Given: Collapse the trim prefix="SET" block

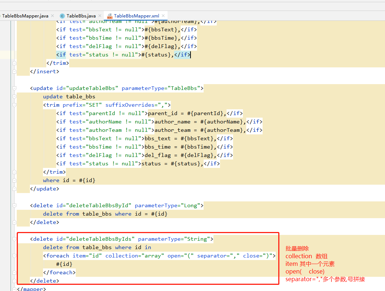Looking at the screenshot, I should coord(14,105).
